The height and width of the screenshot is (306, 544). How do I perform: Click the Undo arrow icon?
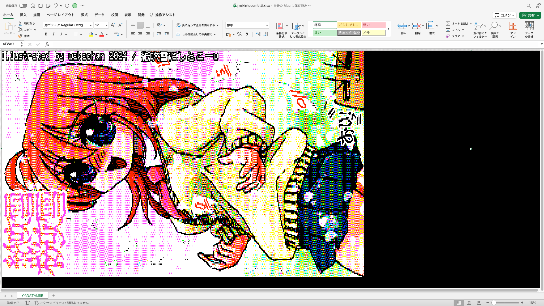(x=56, y=6)
